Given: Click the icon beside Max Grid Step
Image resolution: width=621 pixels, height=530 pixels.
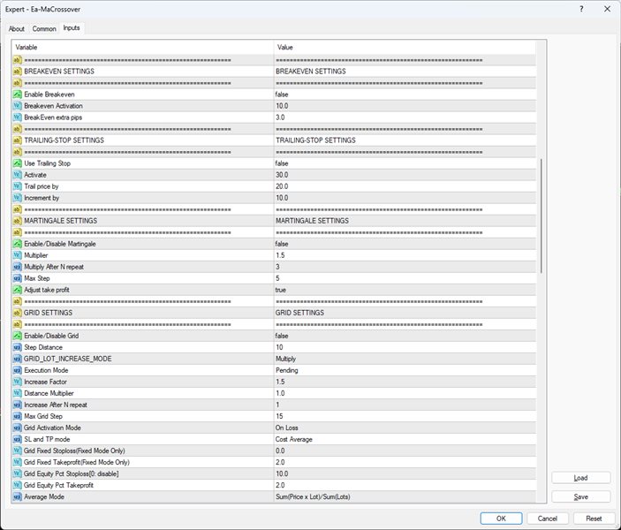Looking at the screenshot, I should pos(17,416).
